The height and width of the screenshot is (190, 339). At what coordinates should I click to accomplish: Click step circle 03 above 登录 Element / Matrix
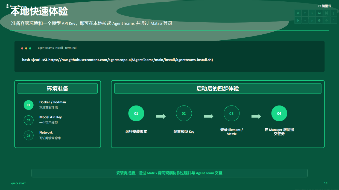[x=232, y=113]
